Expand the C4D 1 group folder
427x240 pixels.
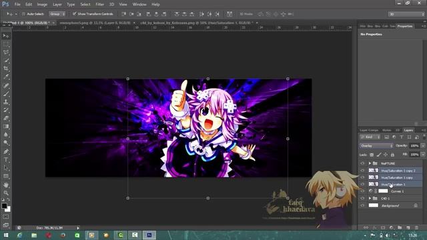click(370, 199)
